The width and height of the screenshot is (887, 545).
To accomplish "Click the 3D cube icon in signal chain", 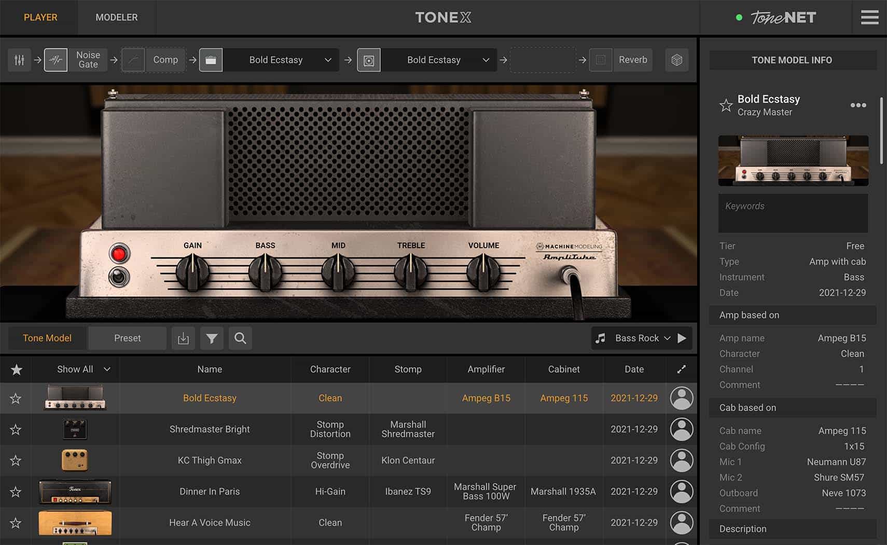I will click(676, 60).
